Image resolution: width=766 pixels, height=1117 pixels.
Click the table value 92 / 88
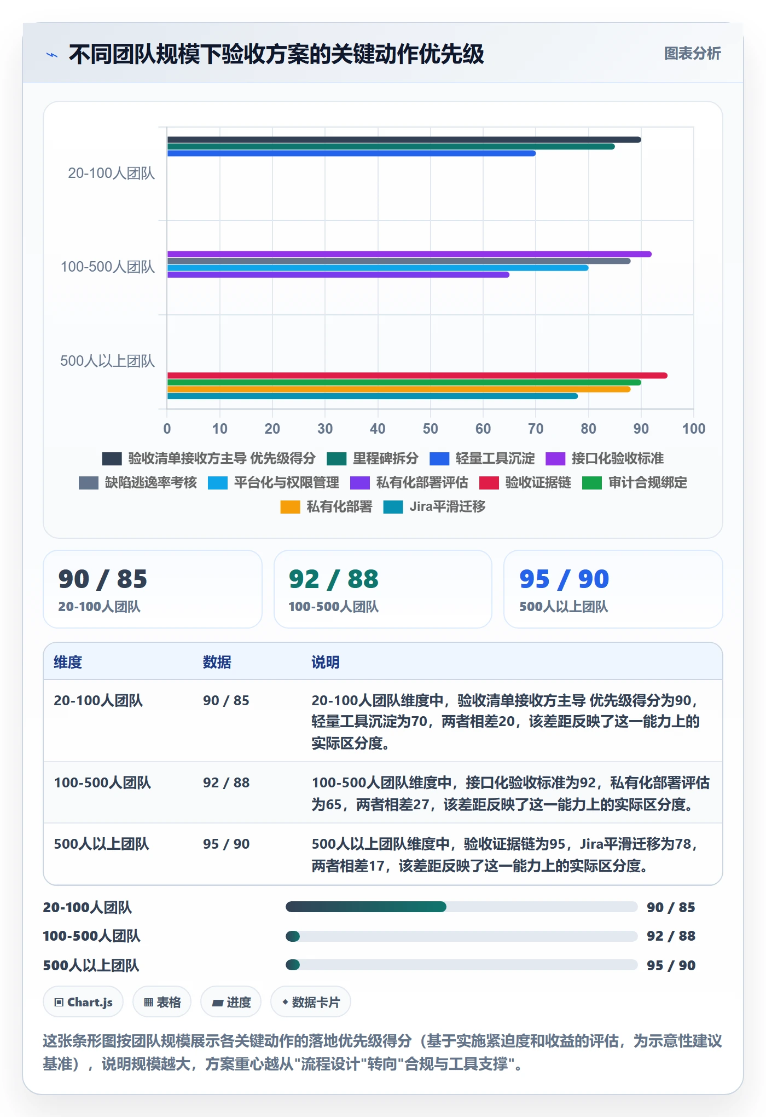pyautogui.click(x=226, y=782)
